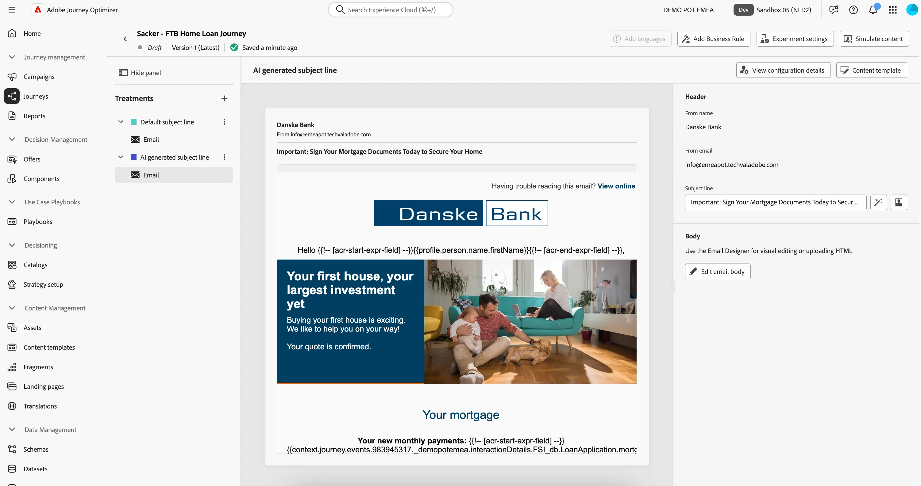Open Journeys section in sidebar

(35, 96)
